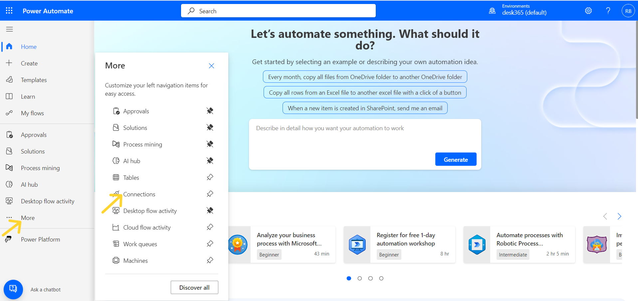Open the Power Automate app launcher waffle icon
Viewport: 638px width, 301px height.
coord(9,10)
